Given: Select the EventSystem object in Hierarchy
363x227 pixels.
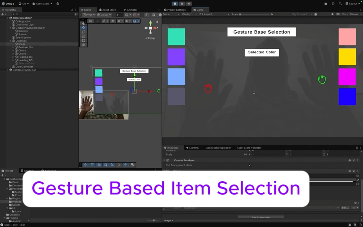Looking at the screenshot, I should 23,38.
